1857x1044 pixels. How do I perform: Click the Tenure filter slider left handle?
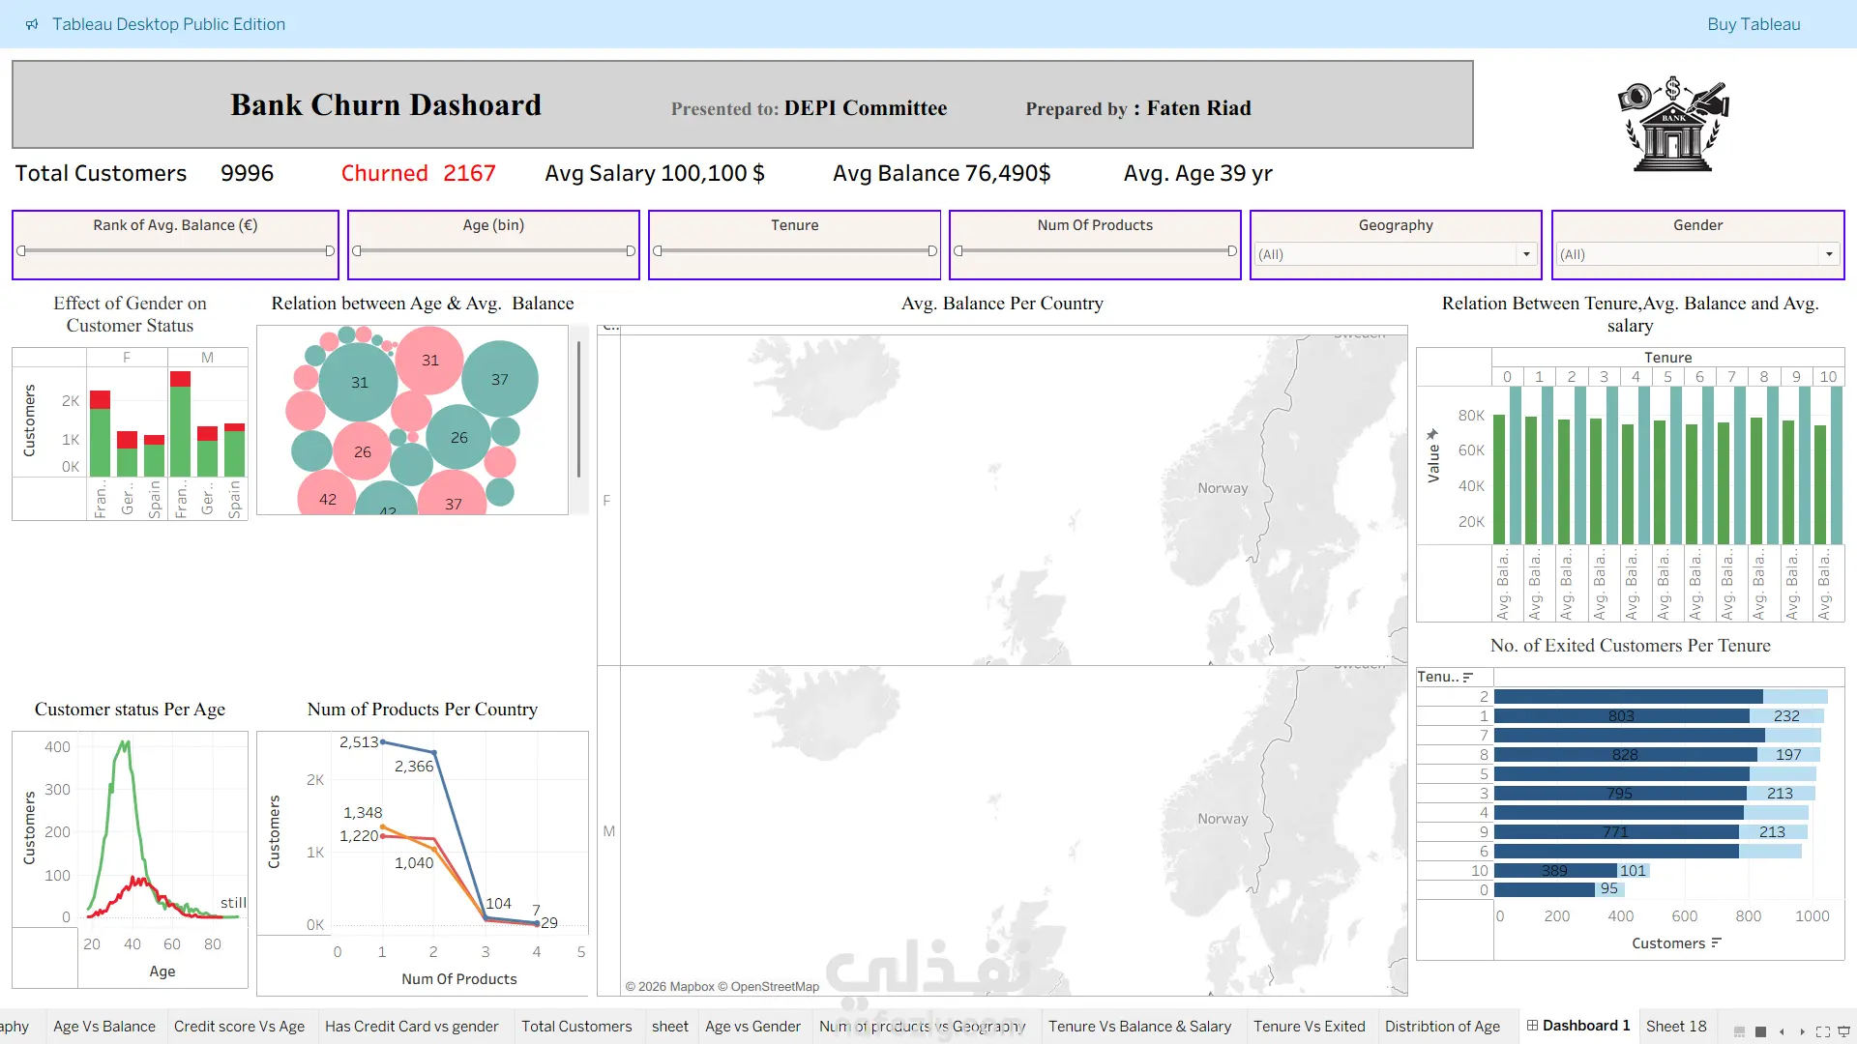(x=658, y=251)
